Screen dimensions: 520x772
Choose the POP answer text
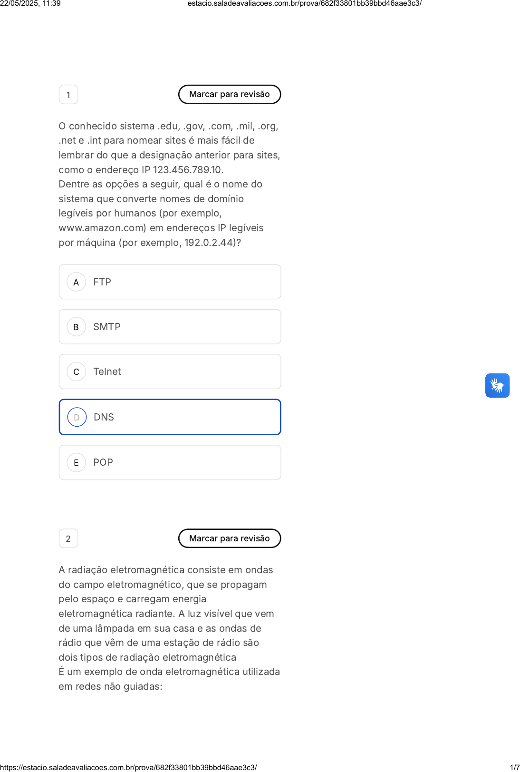[103, 462]
